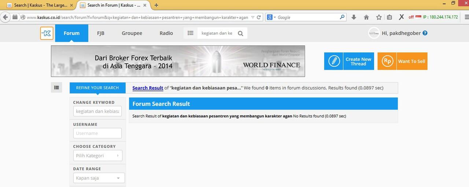Show bookmarks list icon
Image resolution: width=469 pixels, height=187 pixels.
pyautogui.click(x=389, y=17)
